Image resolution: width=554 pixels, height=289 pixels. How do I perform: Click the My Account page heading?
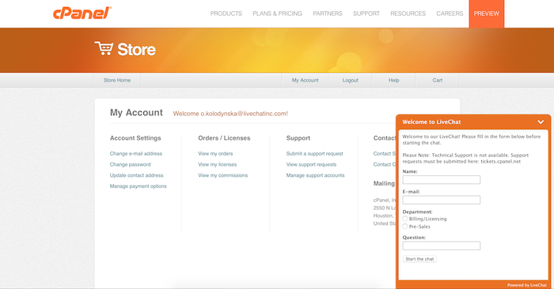tap(136, 113)
